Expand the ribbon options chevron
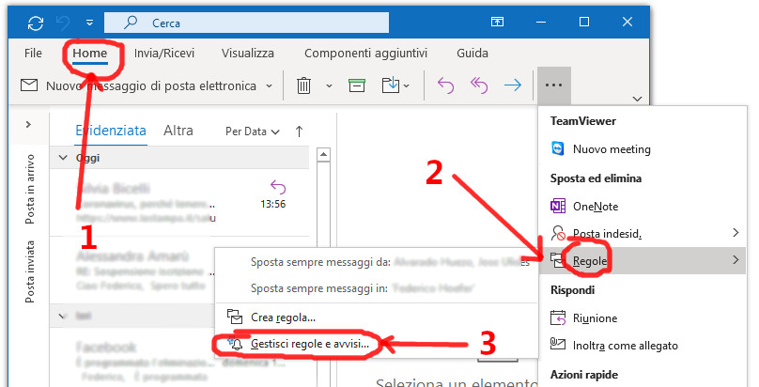This screenshot has height=387, width=759. tap(638, 98)
